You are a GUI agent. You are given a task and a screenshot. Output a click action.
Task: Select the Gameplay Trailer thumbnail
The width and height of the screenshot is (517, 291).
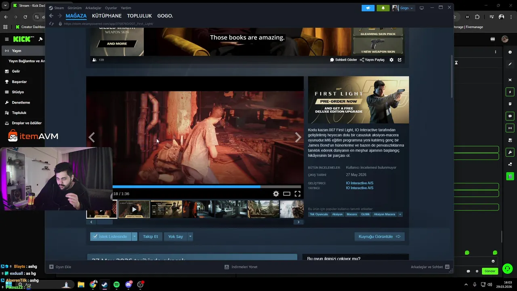pos(134,209)
